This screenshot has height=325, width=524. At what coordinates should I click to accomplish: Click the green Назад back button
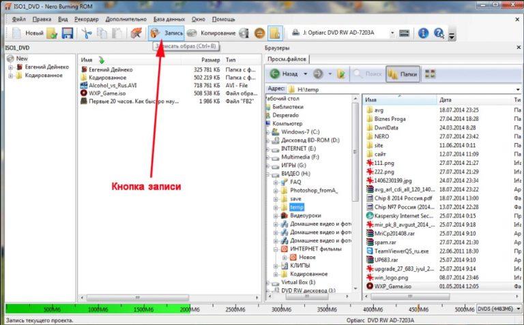coord(283,74)
